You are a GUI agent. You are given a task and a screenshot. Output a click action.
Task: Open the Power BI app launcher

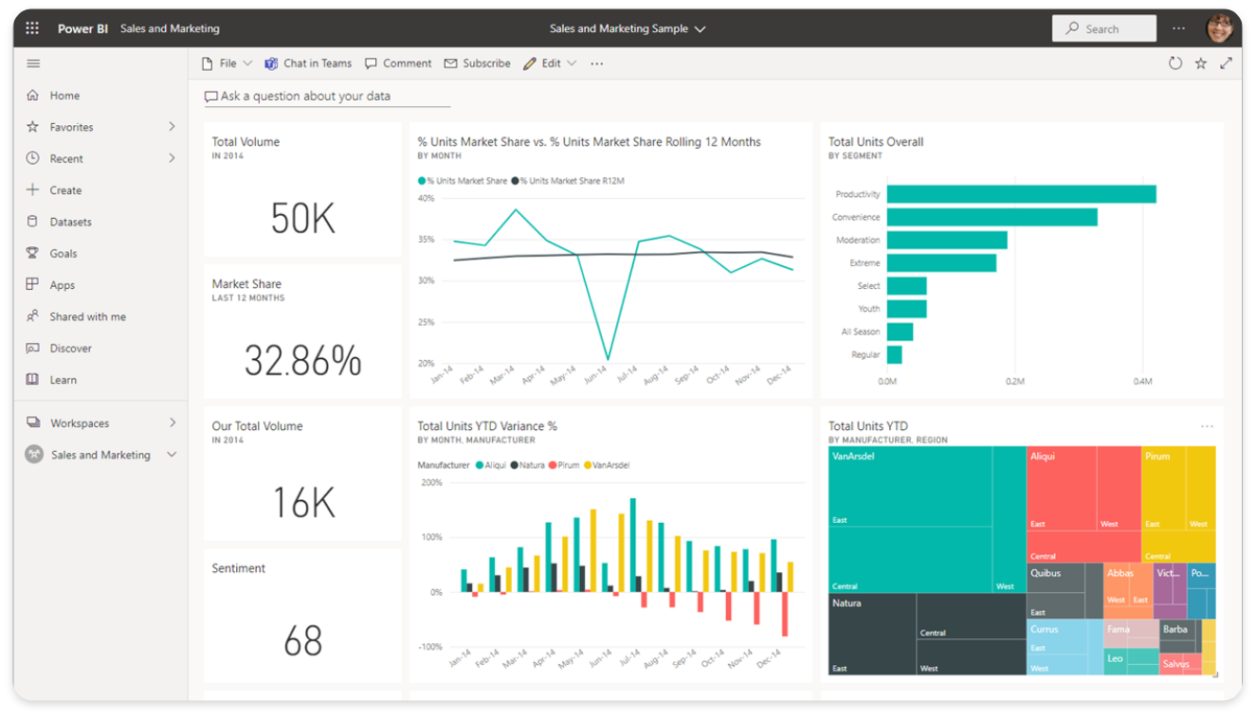point(31,27)
